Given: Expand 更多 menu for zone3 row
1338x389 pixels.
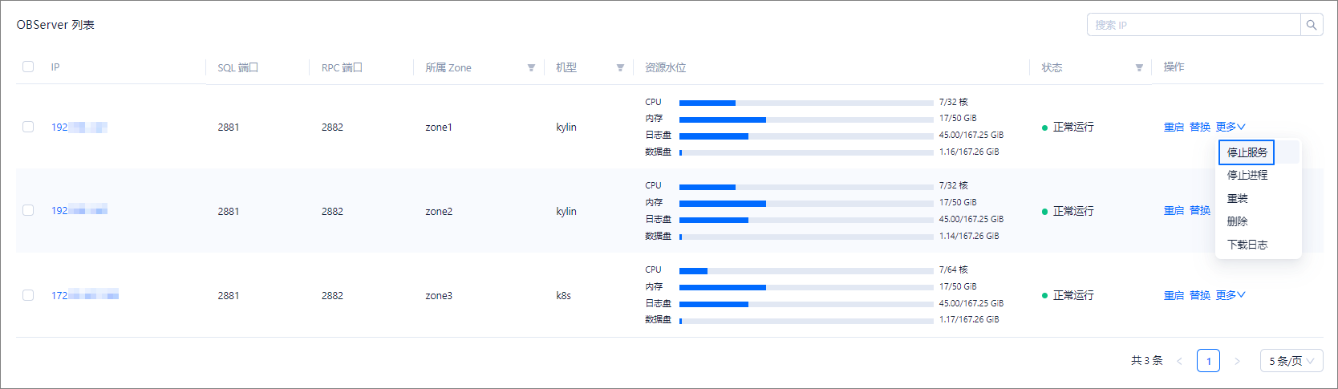Looking at the screenshot, I should coord(1231,295).
